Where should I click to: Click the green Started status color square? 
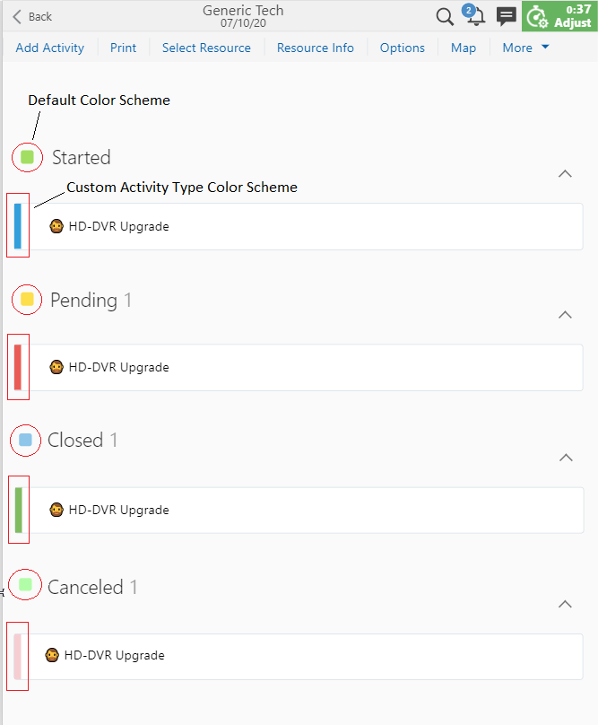[x=27, y=157]
